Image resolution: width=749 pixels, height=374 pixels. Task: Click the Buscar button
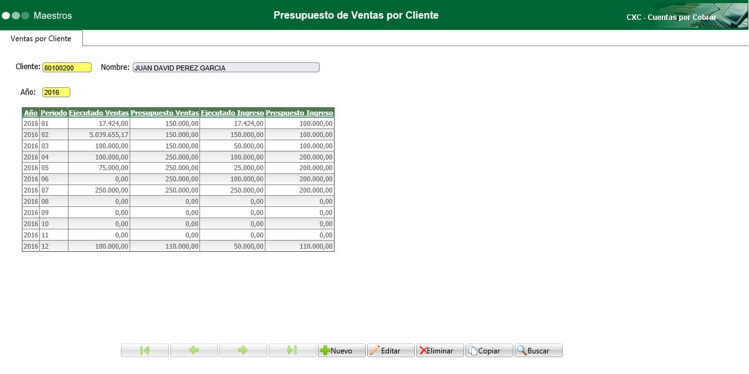(x=538, y=350)
